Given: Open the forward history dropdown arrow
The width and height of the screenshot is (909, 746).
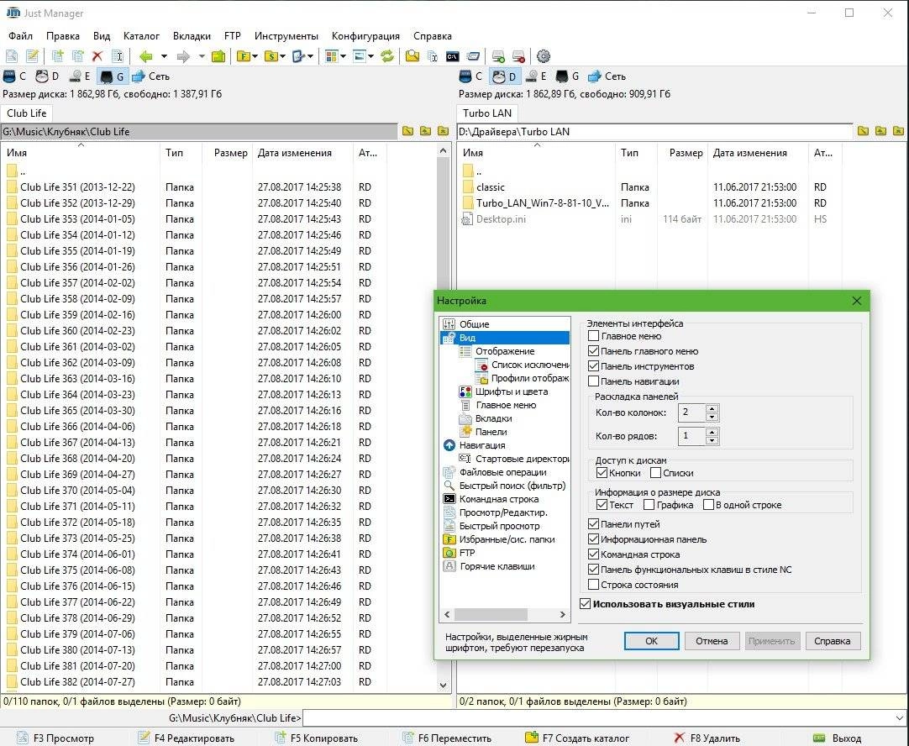Looking at the screenshot, I should tap(201, 56).
